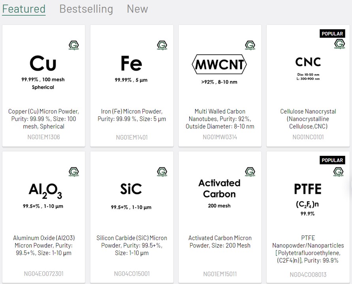Select the SiC product thumbnail image
Image resolution: width=352 pixels, height=284 pixels.
click(132, 194)
